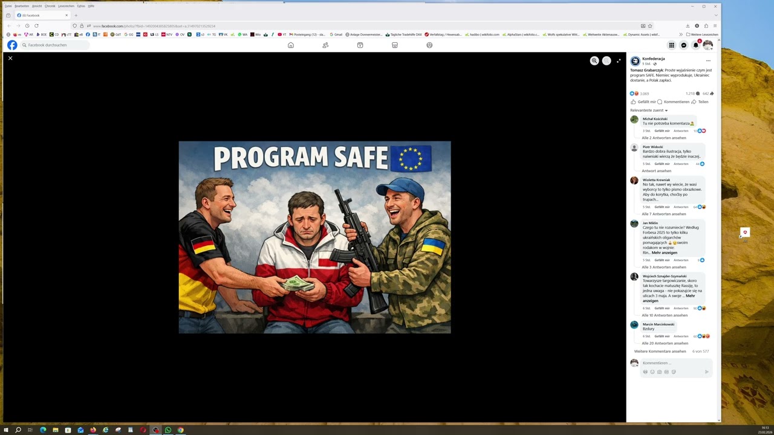Like Marcin Marcinkowski's comment
The height and width of the screenshot is (435, 774).
point(662,336)
